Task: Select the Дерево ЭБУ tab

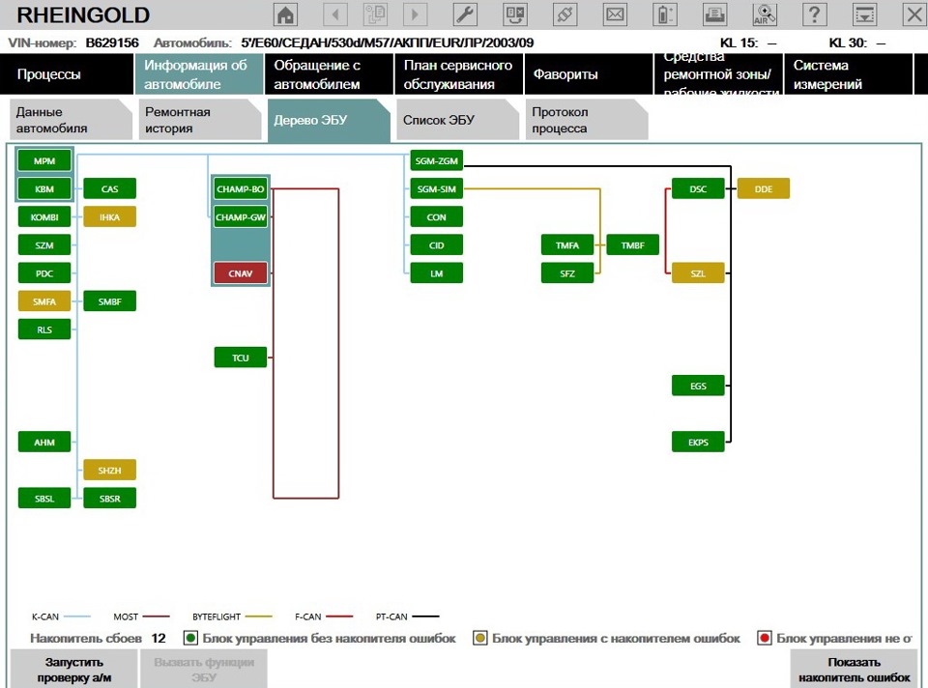Action: coord(329,121)
